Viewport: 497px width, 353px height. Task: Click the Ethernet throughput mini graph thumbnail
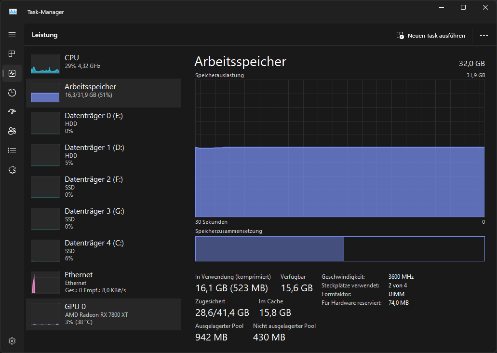click(x=45, y=282)
